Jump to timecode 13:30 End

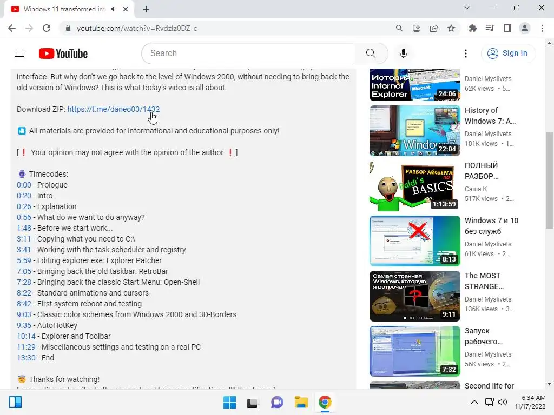click(x=26, y=358)
